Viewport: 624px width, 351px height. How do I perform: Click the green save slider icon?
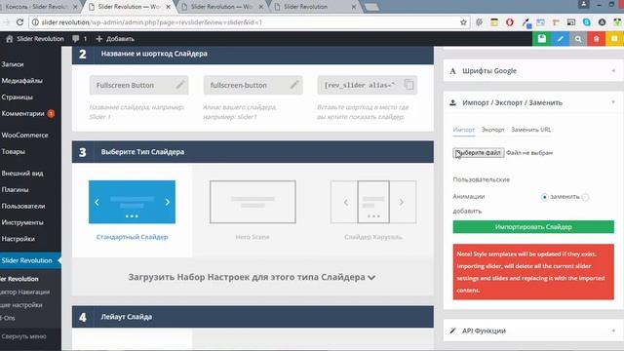[542, 39]
